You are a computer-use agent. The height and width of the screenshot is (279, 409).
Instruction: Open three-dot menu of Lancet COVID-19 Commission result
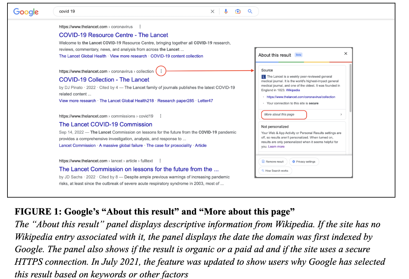coord(160,116)
